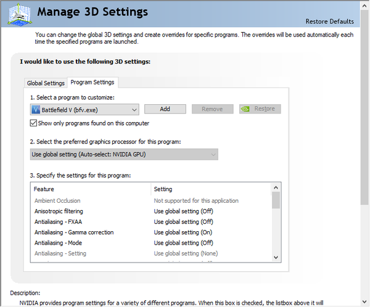Click the Setting column header

211,189
